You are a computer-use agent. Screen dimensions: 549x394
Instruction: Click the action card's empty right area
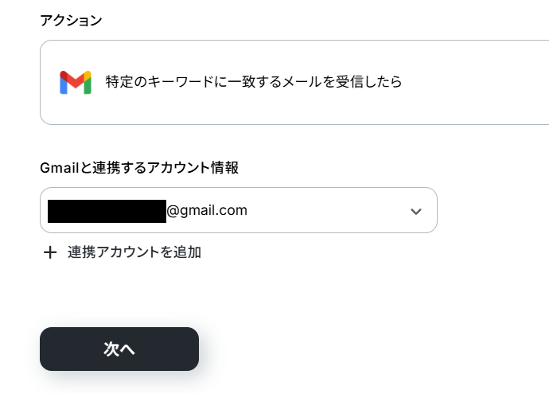tap(476, 82)
